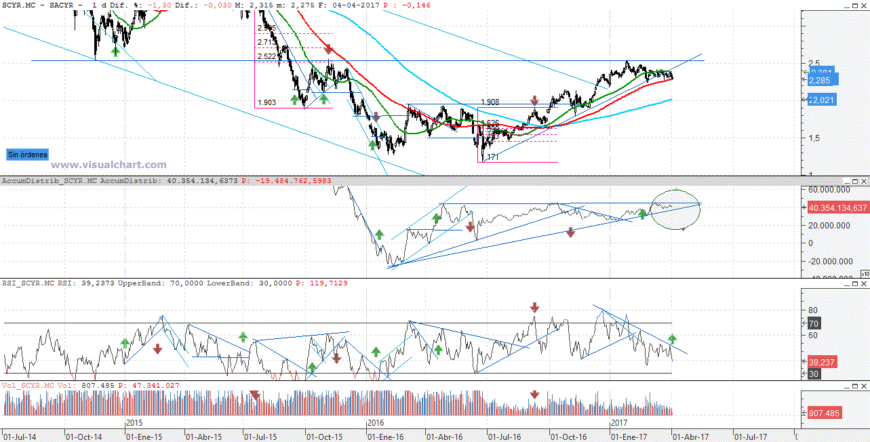Close the Vol volume panel
Image resolution: width=870 pixels, height=442 pixels.
[x=864, y=386]
